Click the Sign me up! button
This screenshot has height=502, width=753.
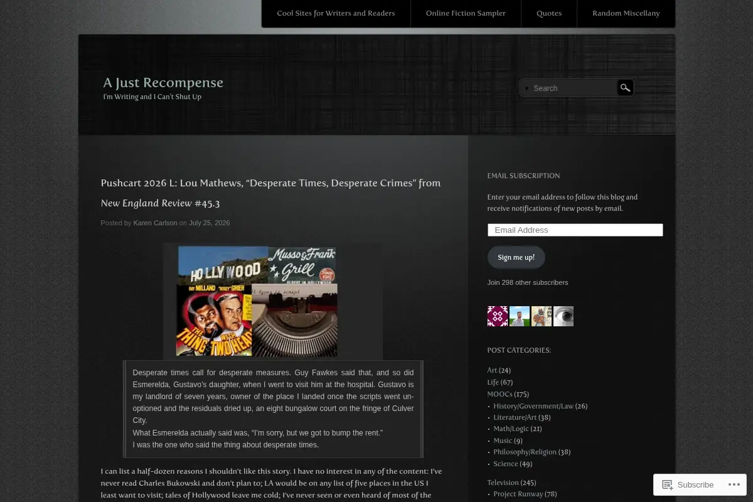pyautogui.click(x=516, y=257)
